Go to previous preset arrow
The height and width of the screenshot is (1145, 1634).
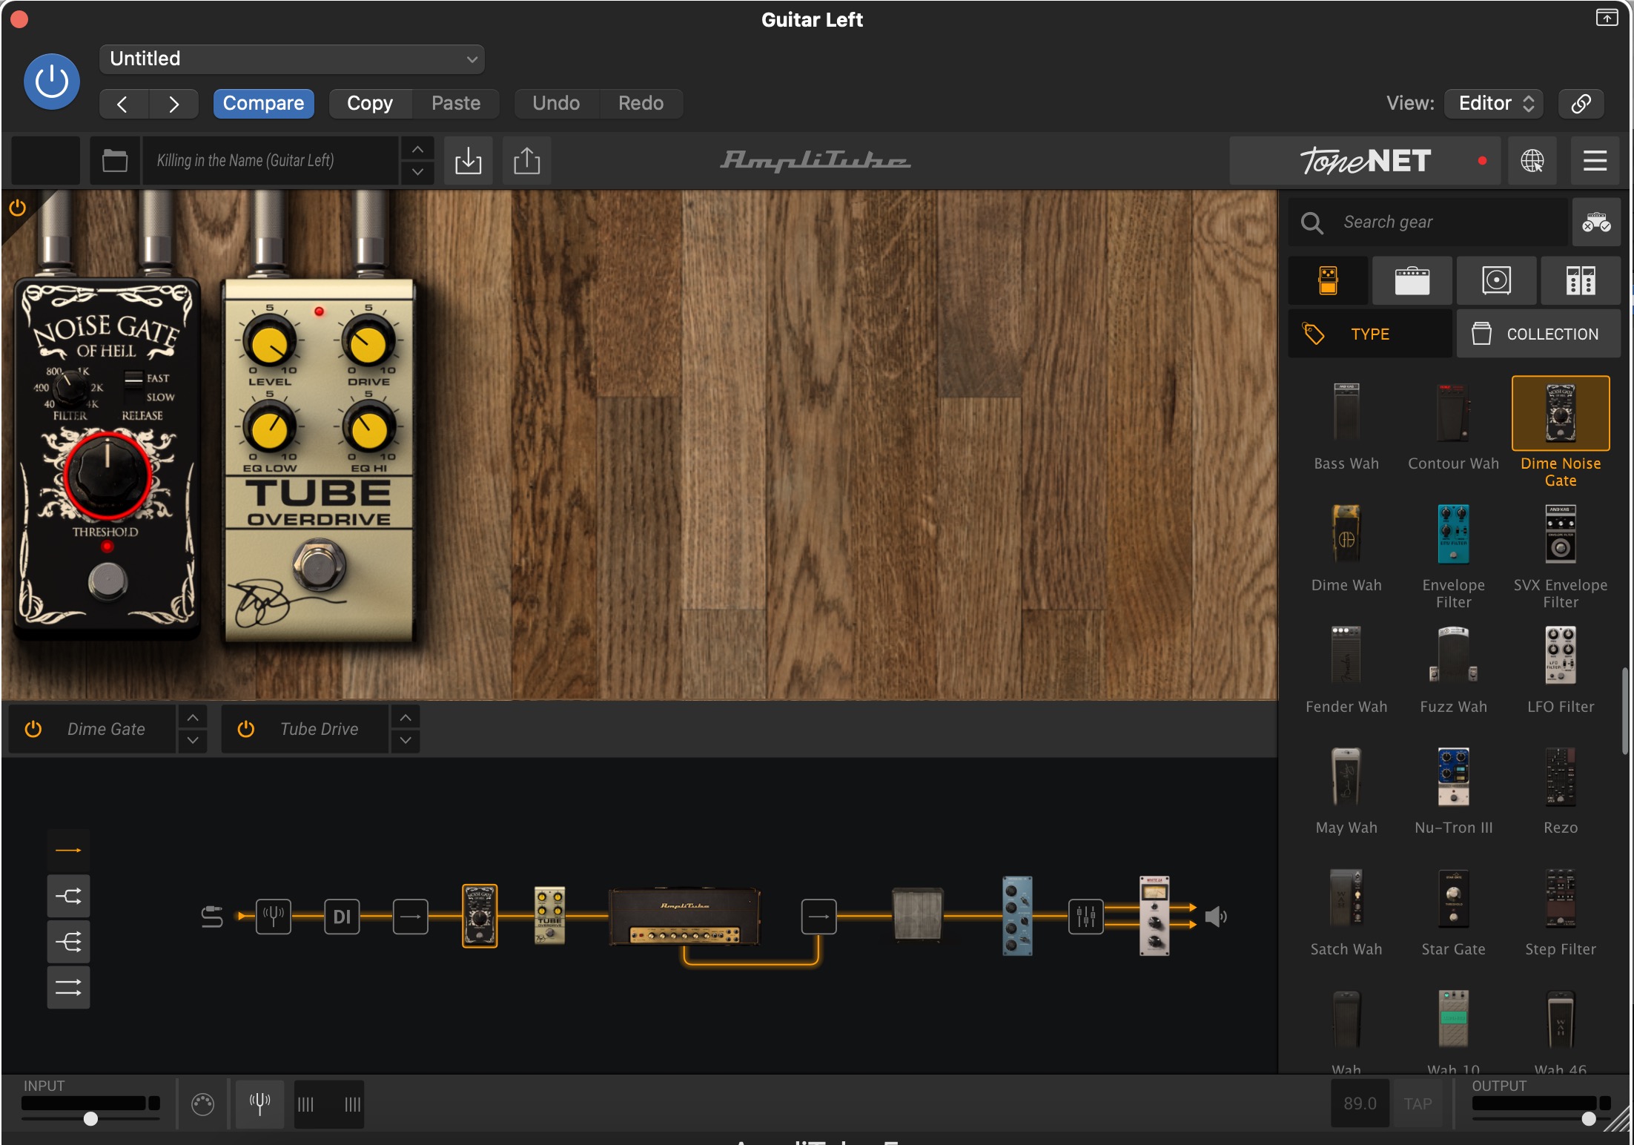pos(123,104)
